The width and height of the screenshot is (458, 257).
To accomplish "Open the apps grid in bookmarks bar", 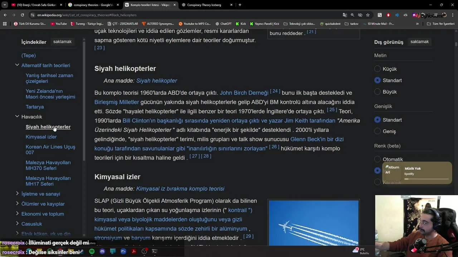I will 5,24.
